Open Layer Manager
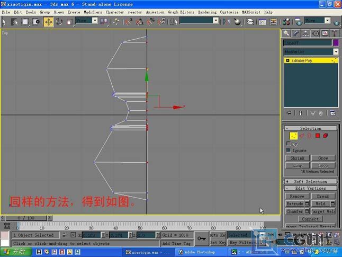 pyautogui.click(x=250, y=22)
